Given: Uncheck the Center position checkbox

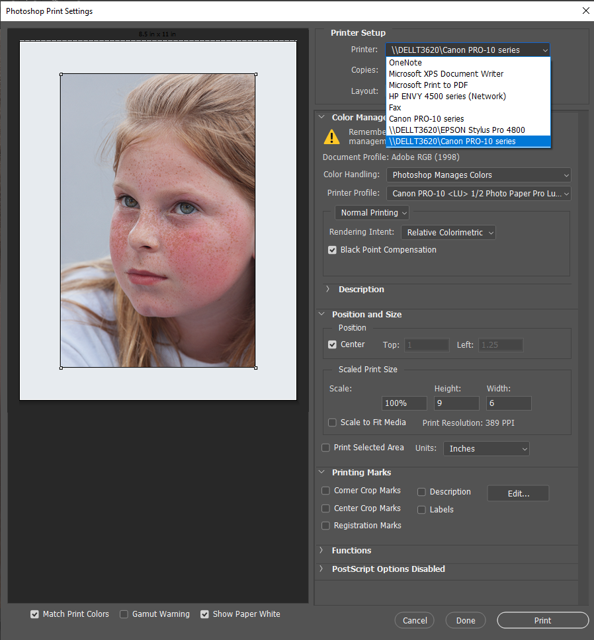Looking at the screenshot, I should 333,344.
